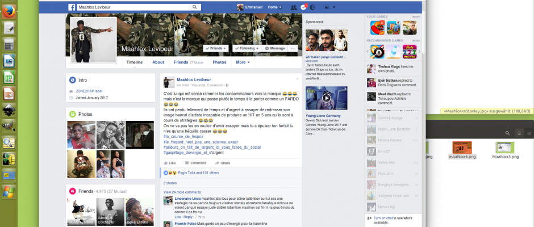This screenshot has width=534, height=227.
Task: Expand the More tab dropdown
Action: [243, 62]
